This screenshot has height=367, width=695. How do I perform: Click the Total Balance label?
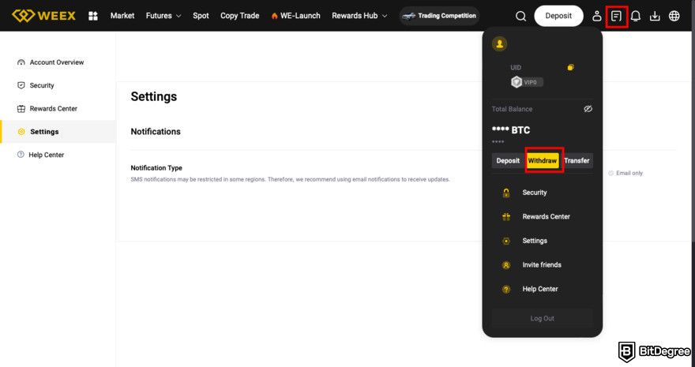click(512, 109)
